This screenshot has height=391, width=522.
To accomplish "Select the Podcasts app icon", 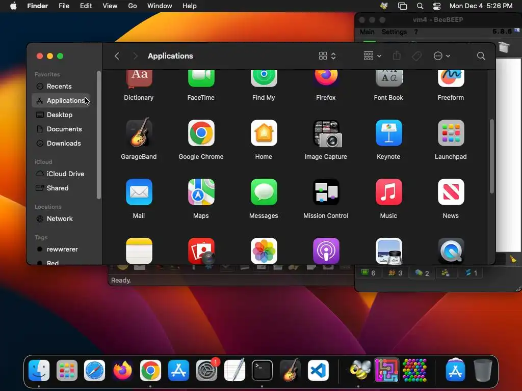I will (x=326, y=251).
